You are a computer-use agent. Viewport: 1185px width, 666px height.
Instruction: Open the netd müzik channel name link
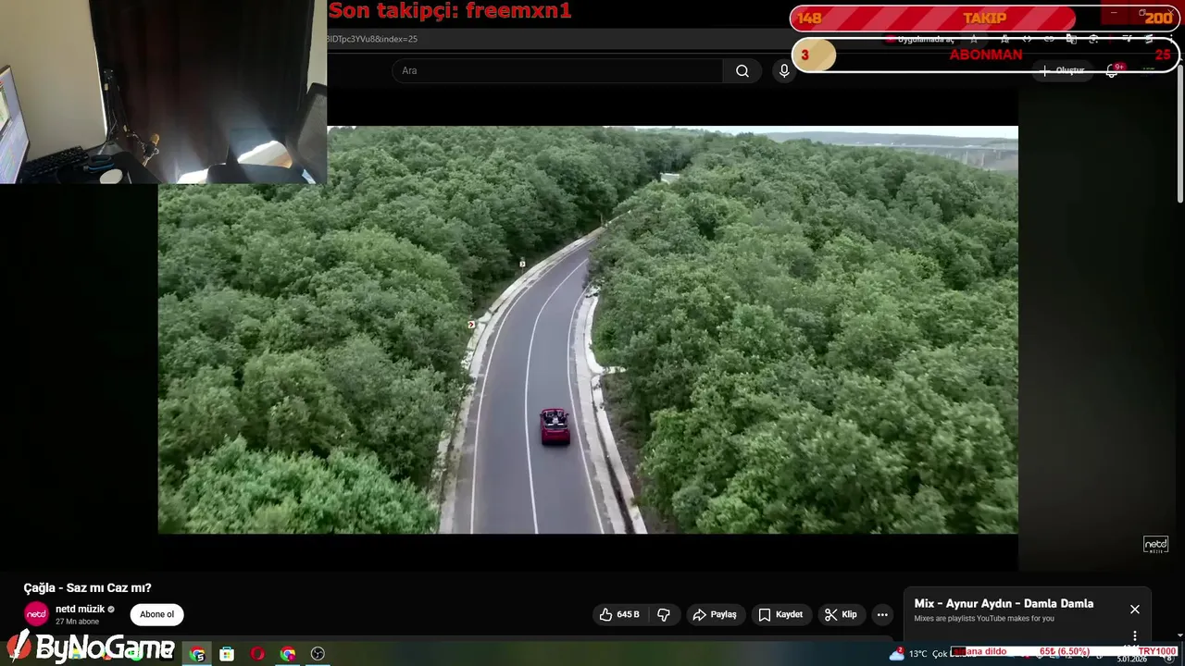pos(80,610)
